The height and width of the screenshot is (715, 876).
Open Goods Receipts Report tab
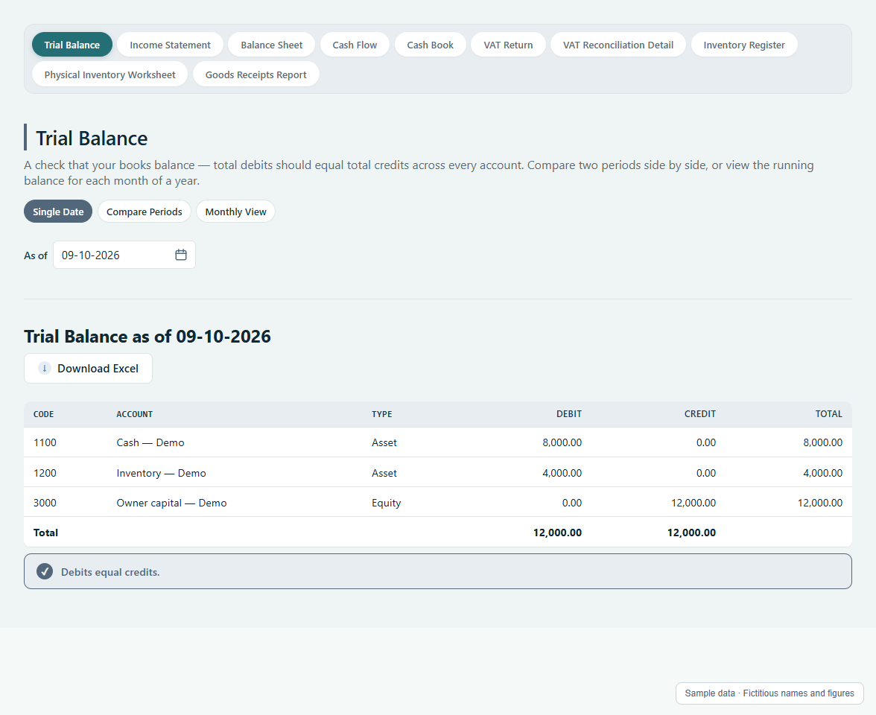tap(256, 74)
